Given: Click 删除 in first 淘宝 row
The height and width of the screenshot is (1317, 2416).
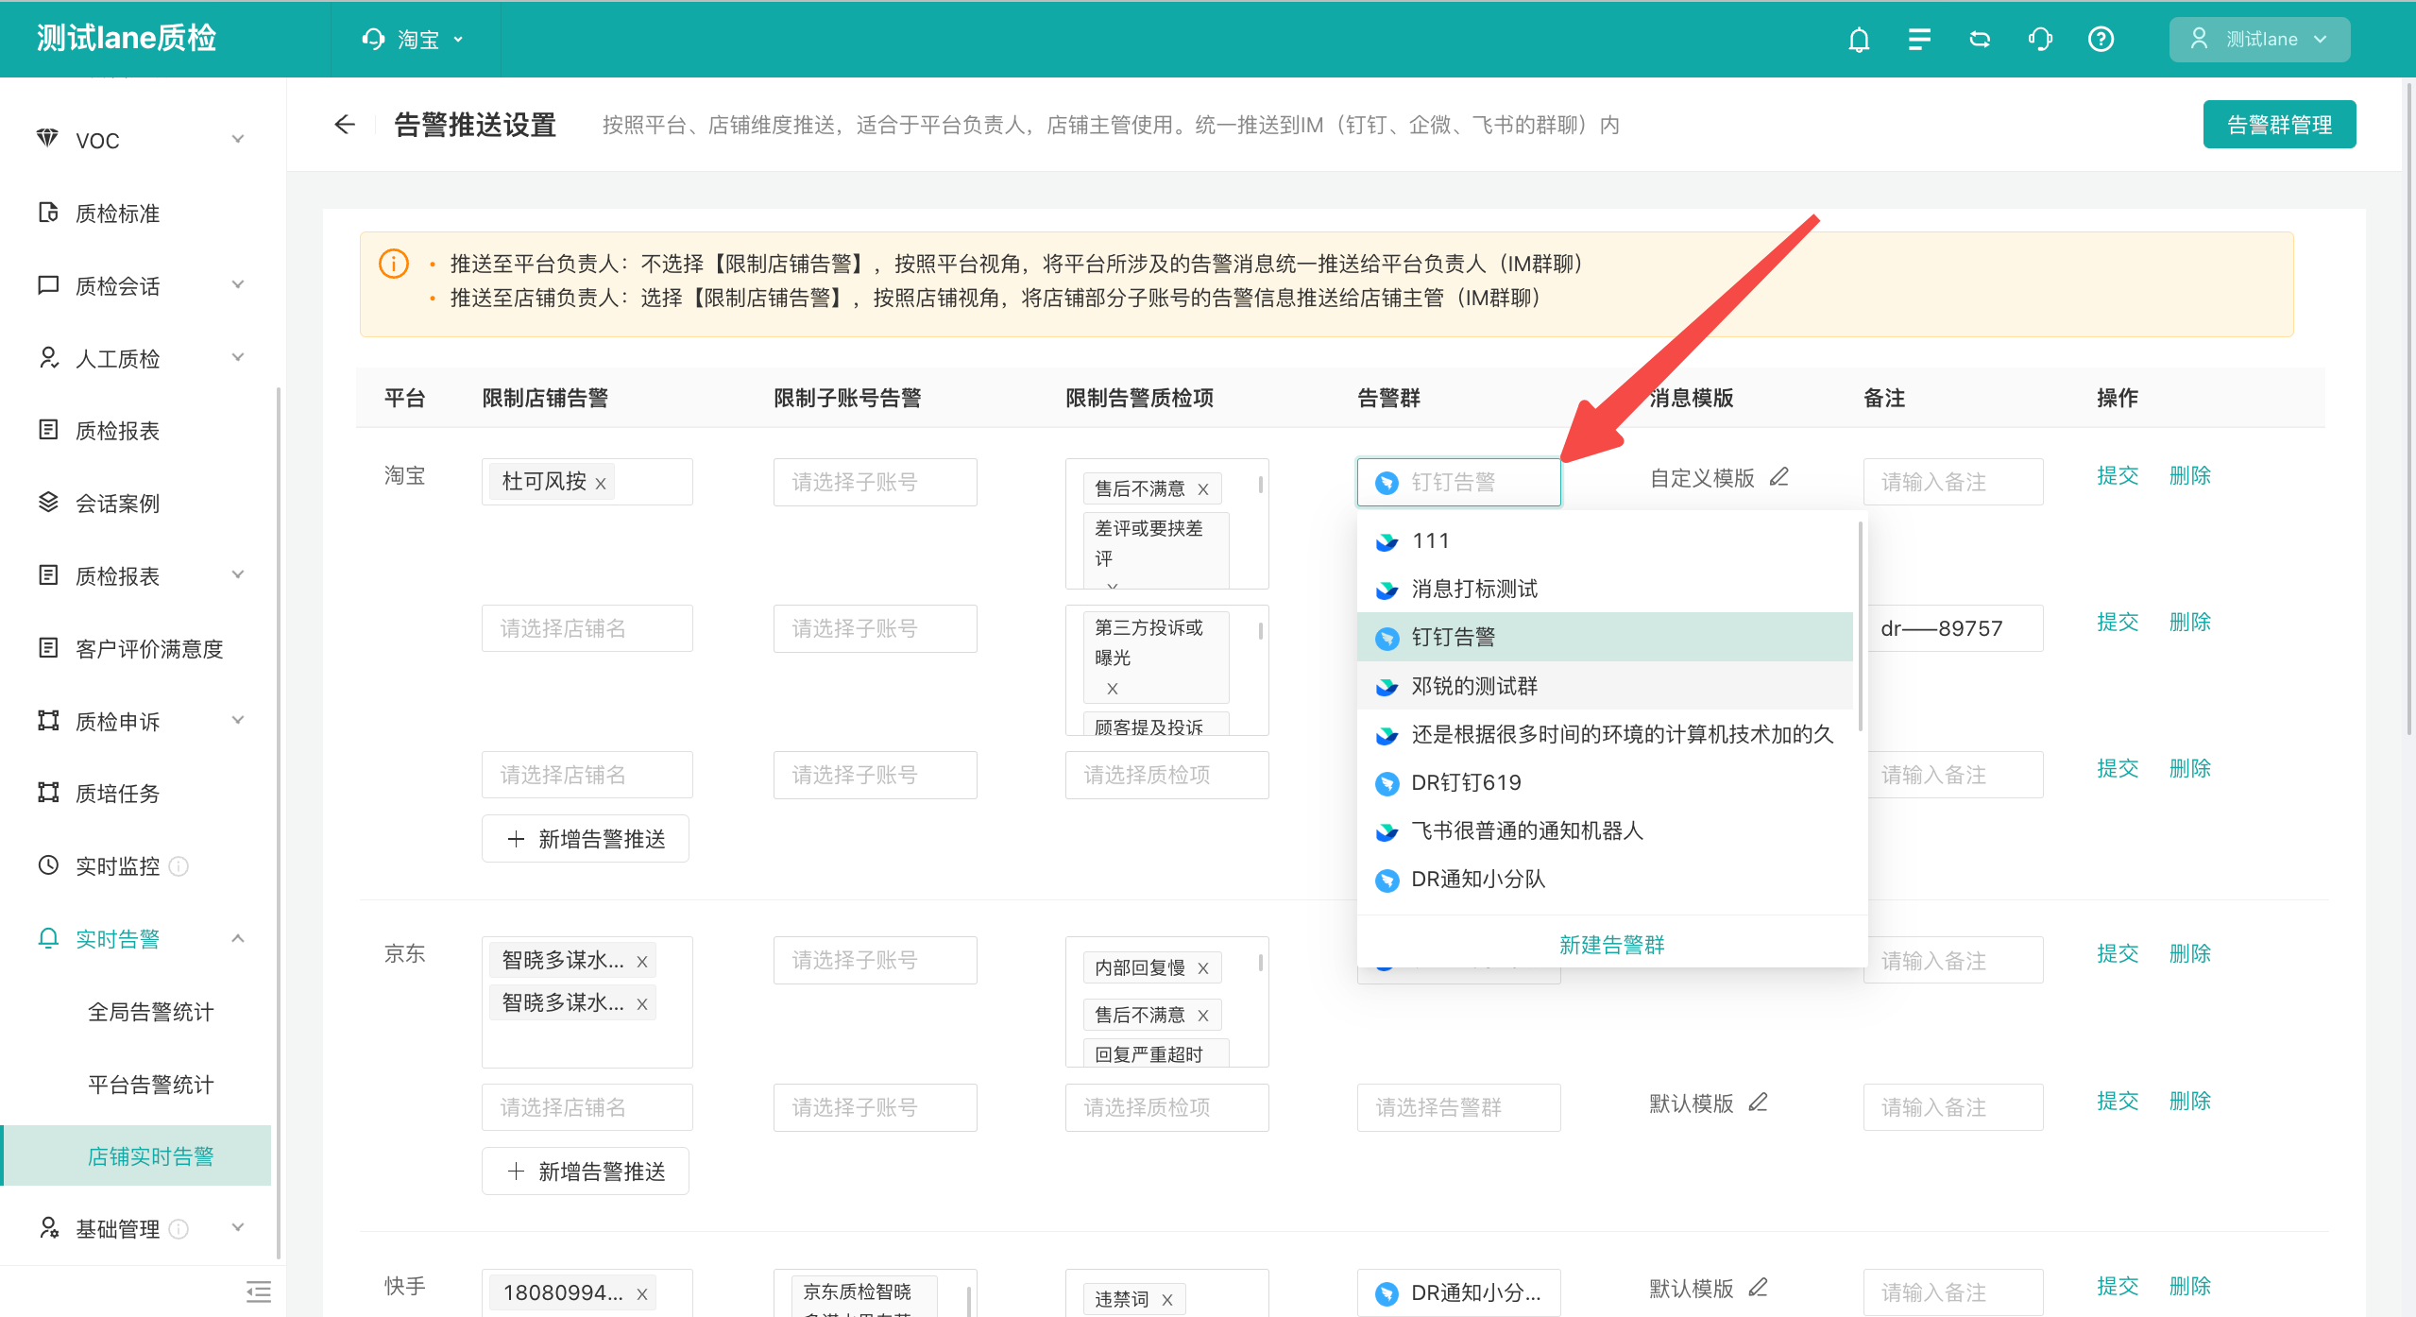Looking at the screenshot, I should tap(2189, 475).
